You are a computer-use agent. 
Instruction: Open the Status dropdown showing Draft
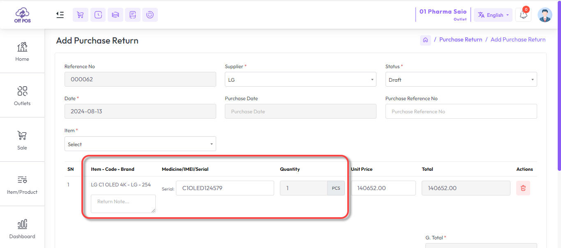coord(461,80)
